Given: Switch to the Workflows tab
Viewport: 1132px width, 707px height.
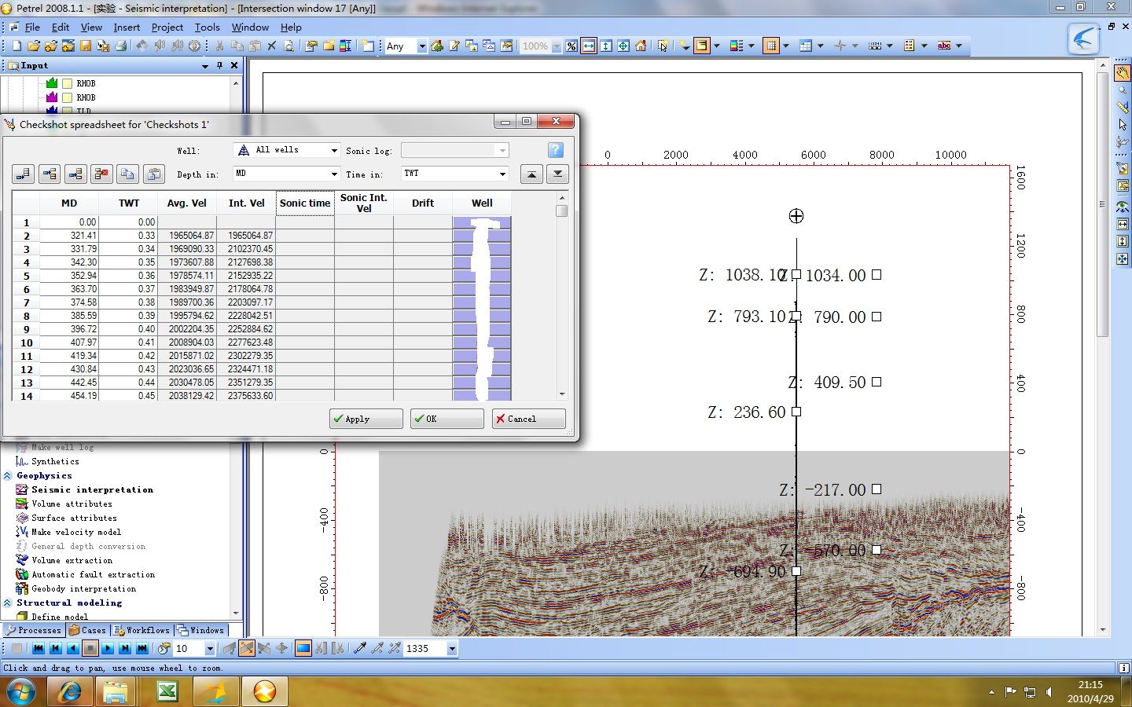Looking at the screenshot, I should click(141, 630).
